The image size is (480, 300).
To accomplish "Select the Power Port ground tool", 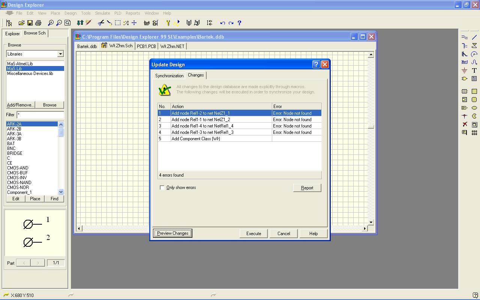I will 465,70.
